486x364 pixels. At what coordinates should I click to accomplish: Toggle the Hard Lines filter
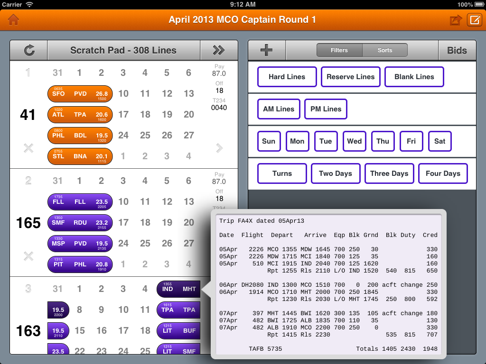tap(287, 77)
